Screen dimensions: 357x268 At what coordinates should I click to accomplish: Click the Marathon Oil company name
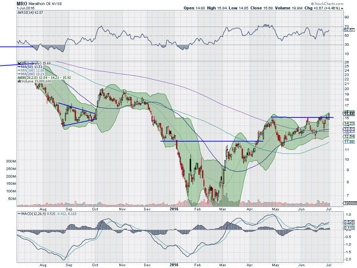tap(39, 4)
